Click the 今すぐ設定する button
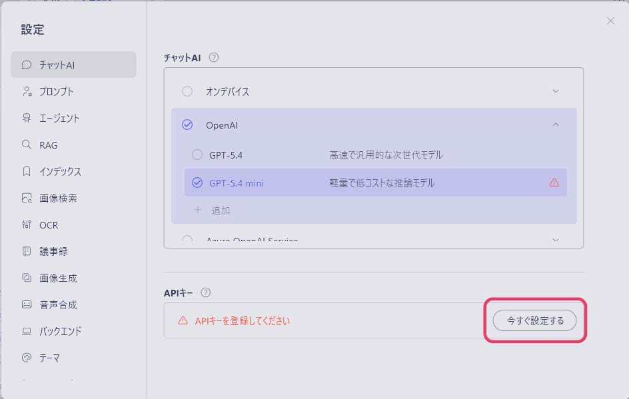The image size is (629, 399). 534,320
